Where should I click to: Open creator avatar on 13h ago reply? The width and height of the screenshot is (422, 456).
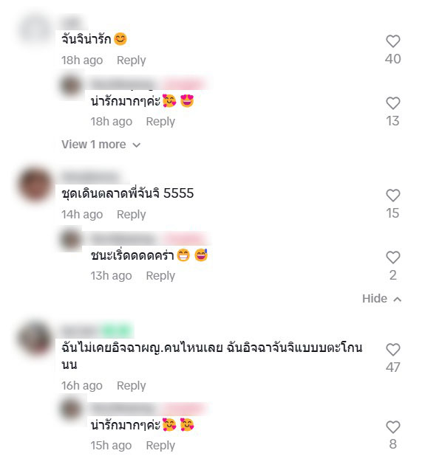point(70,240)
